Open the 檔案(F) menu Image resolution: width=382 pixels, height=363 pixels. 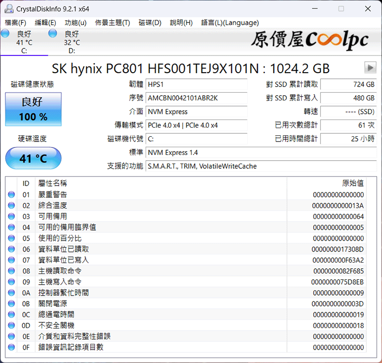click(x=15, y=22)
